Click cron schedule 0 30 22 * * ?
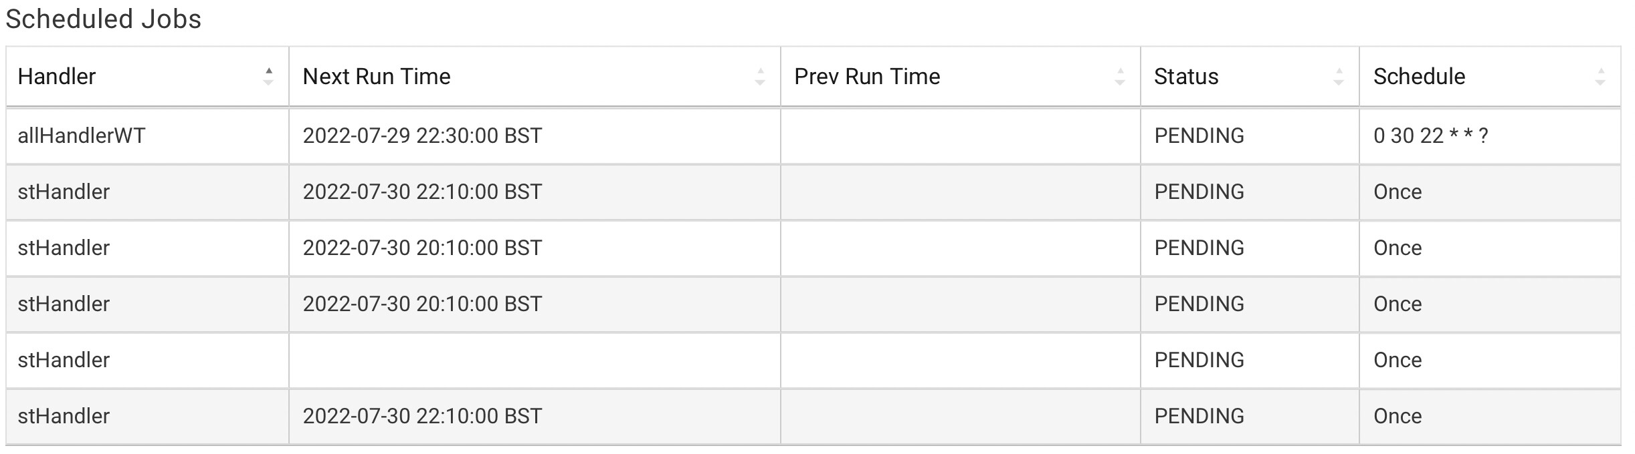The height and width of the screenshot is (454, 1635). [x=1430, y=136]
